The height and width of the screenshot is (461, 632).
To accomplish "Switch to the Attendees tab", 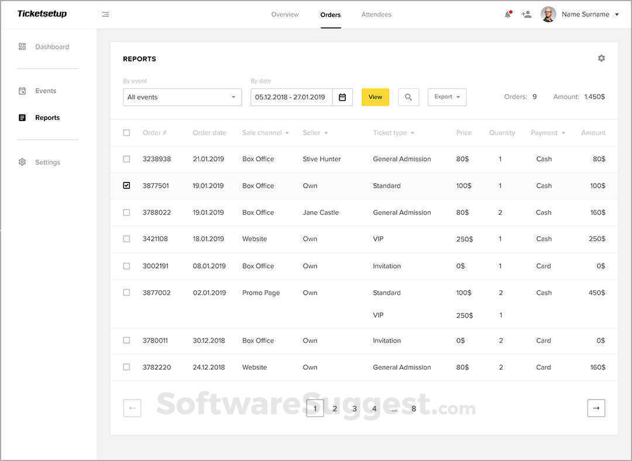I will (376, 15).
